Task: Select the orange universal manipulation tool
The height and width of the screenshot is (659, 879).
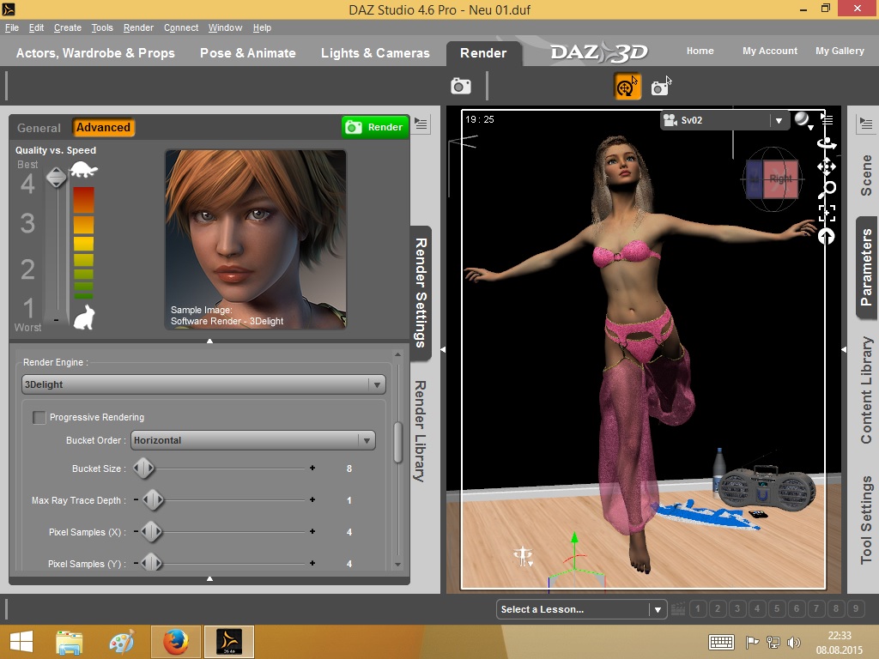Action: pos(627,87)
